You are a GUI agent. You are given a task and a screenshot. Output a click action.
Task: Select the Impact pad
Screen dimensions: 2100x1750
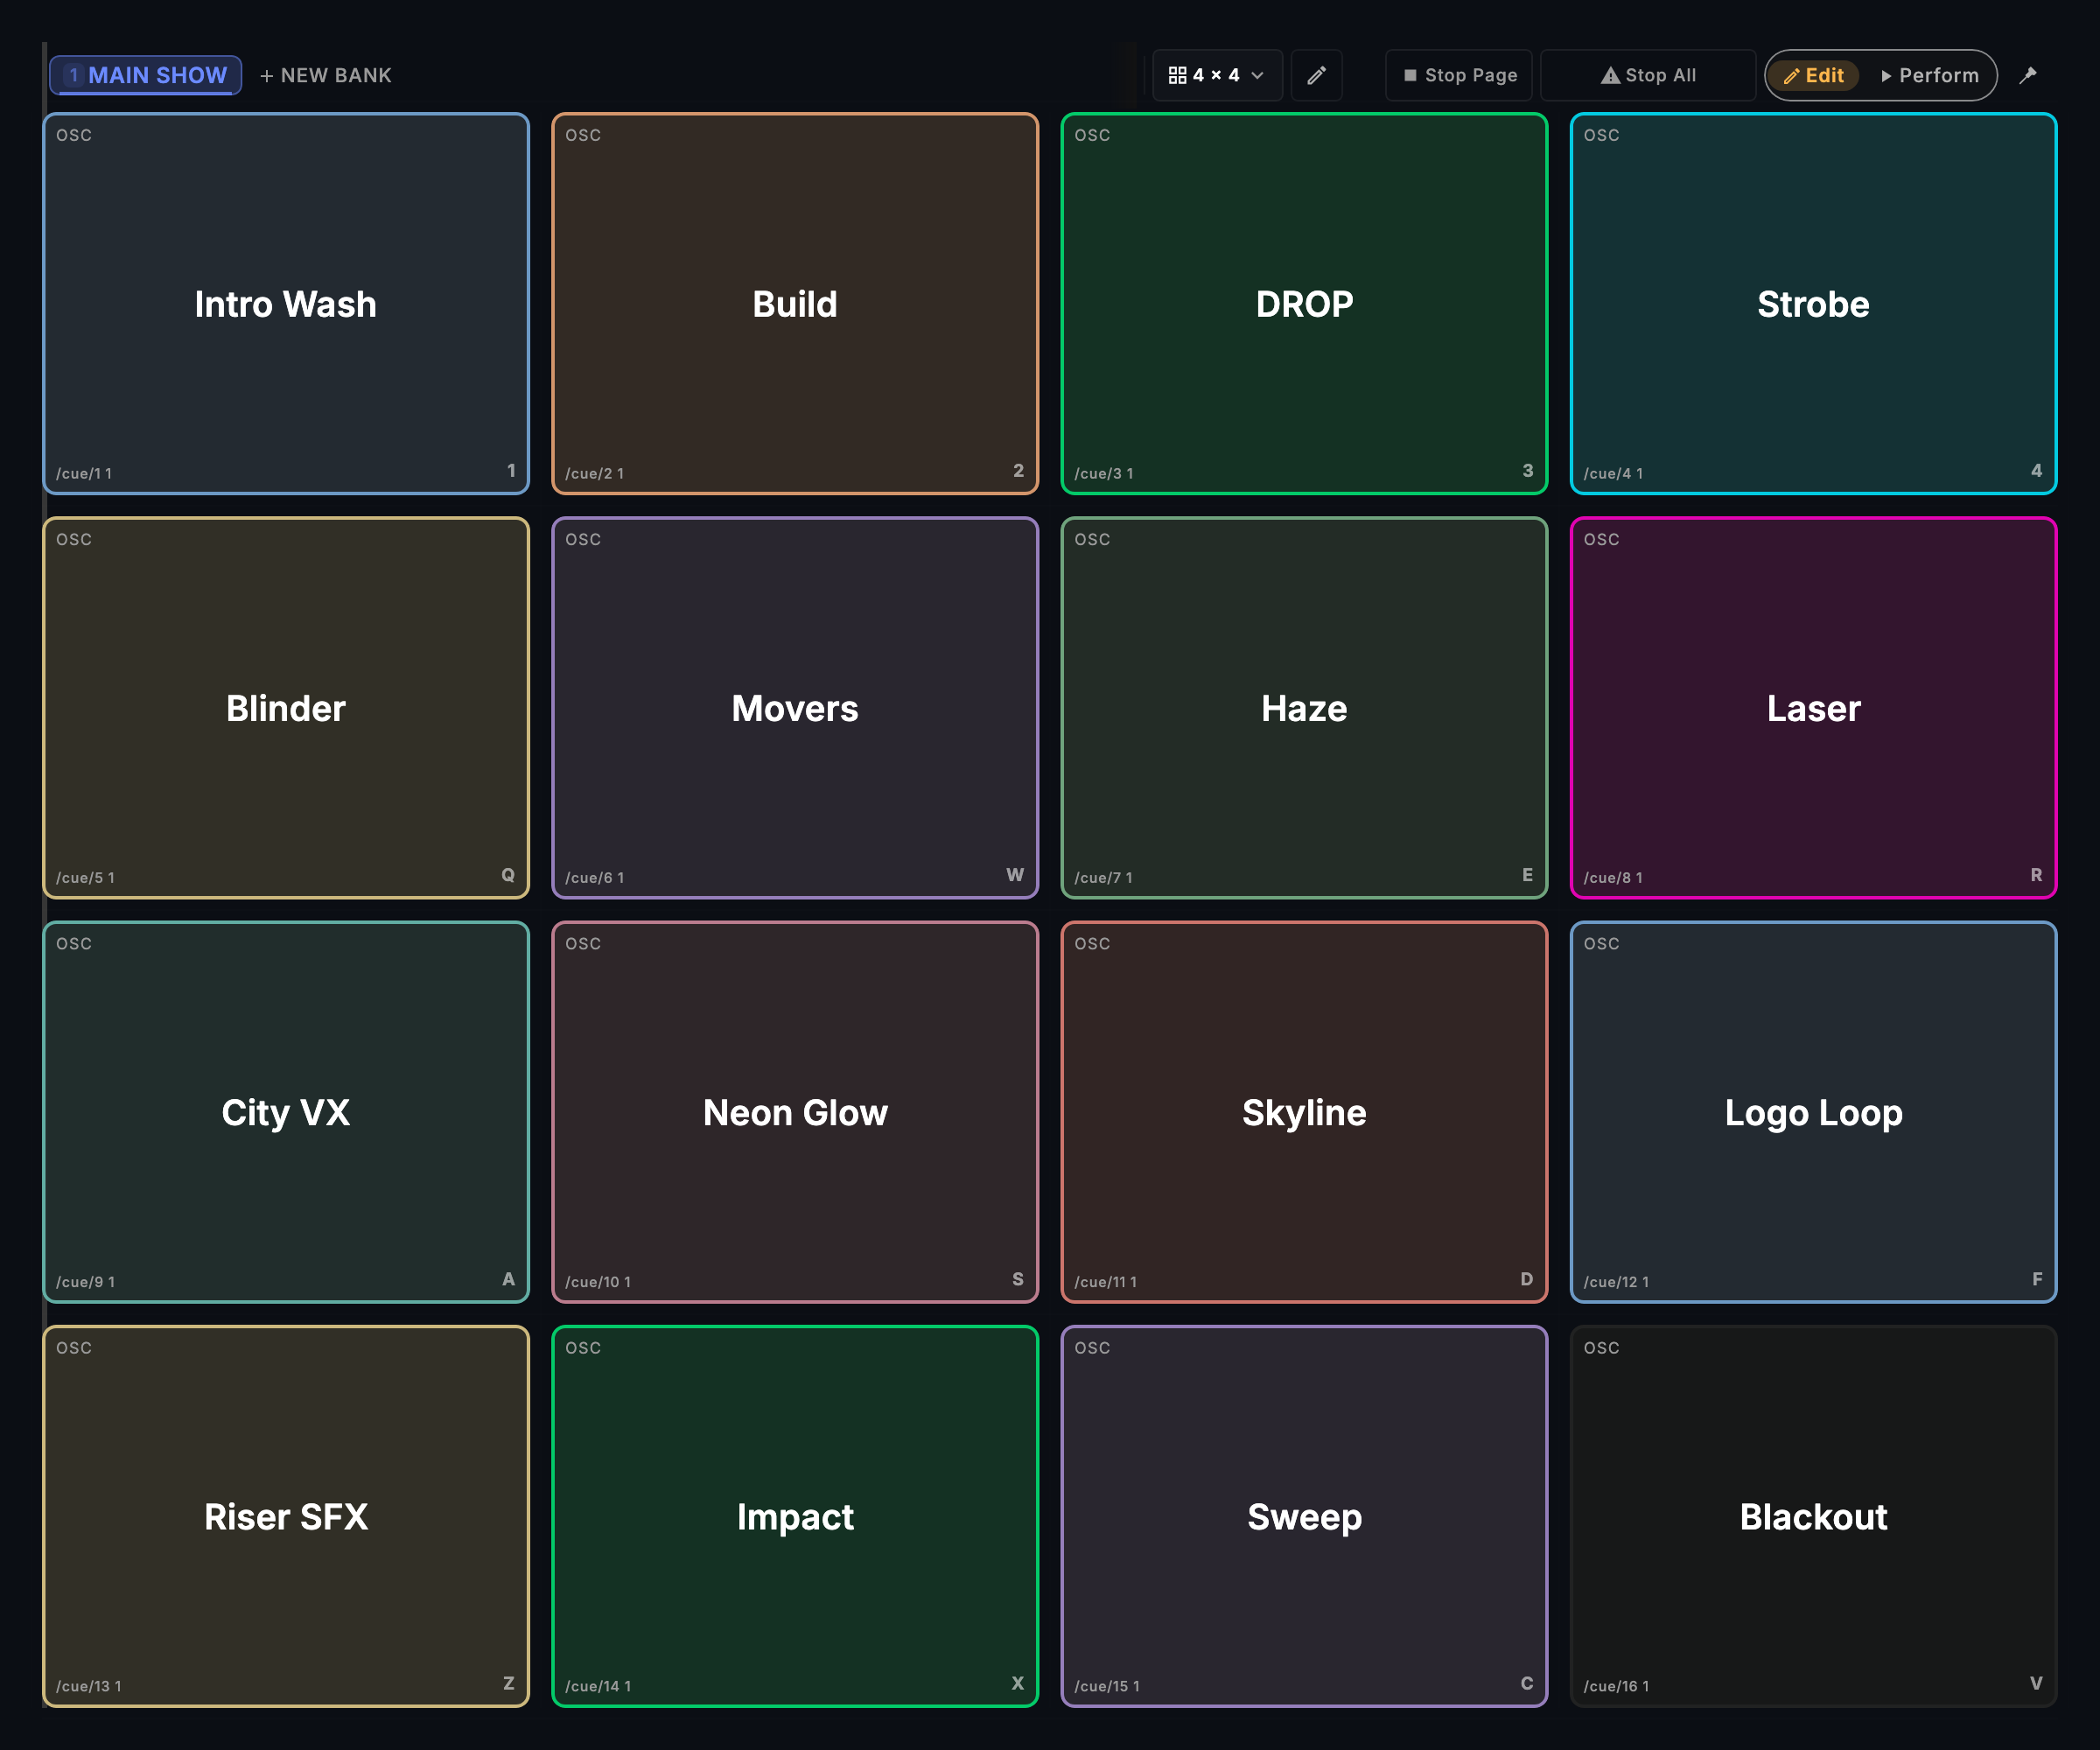pyautogui.click(x=795, y=1516)
